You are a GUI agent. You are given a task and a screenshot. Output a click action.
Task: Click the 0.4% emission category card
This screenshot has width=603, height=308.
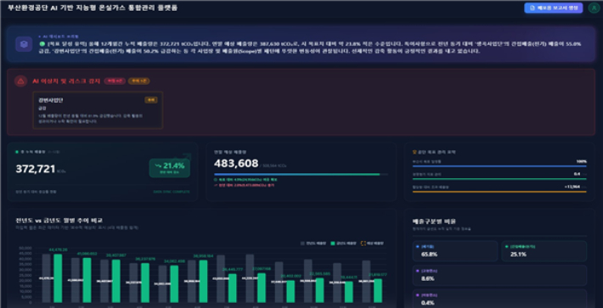(x=499, y=299)
